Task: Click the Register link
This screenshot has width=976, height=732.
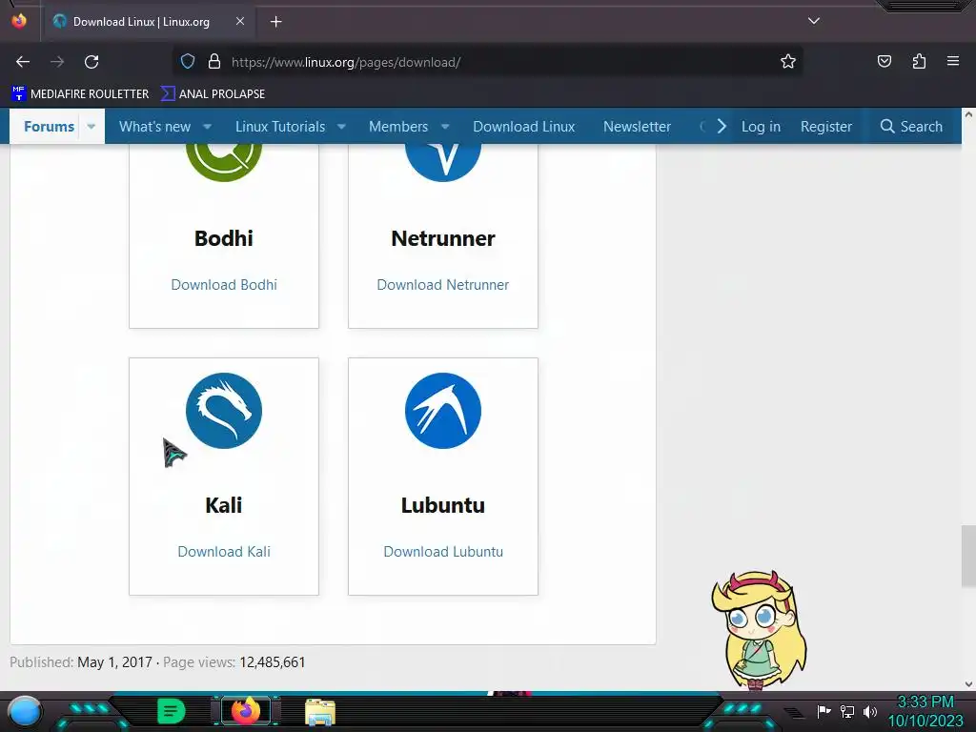Action: [x=826, y=127]
